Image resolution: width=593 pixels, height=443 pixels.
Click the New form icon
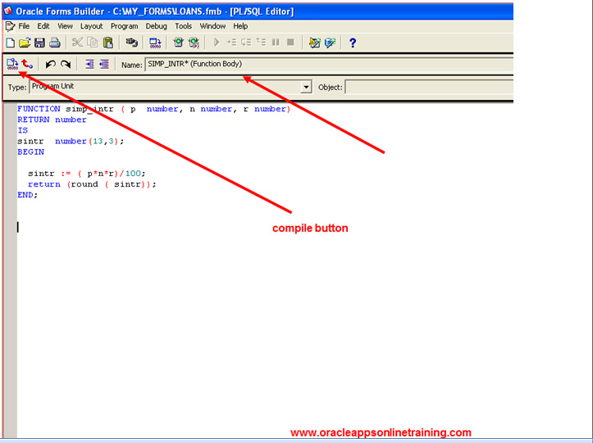pos(10,43)
